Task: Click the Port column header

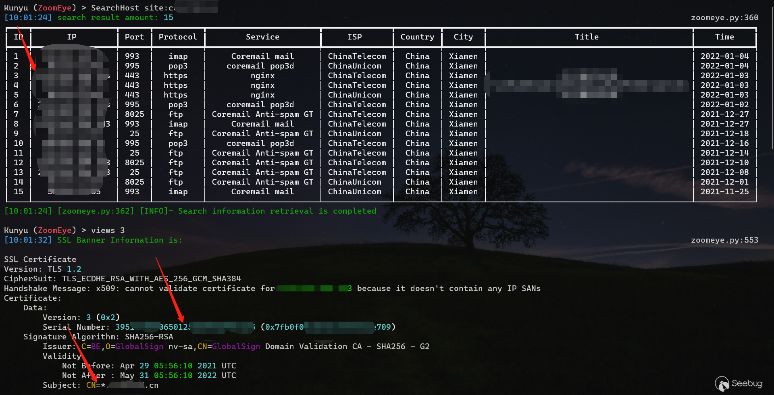Action: 134,37
